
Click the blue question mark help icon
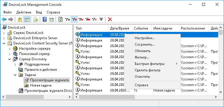(x=45, y=19)
